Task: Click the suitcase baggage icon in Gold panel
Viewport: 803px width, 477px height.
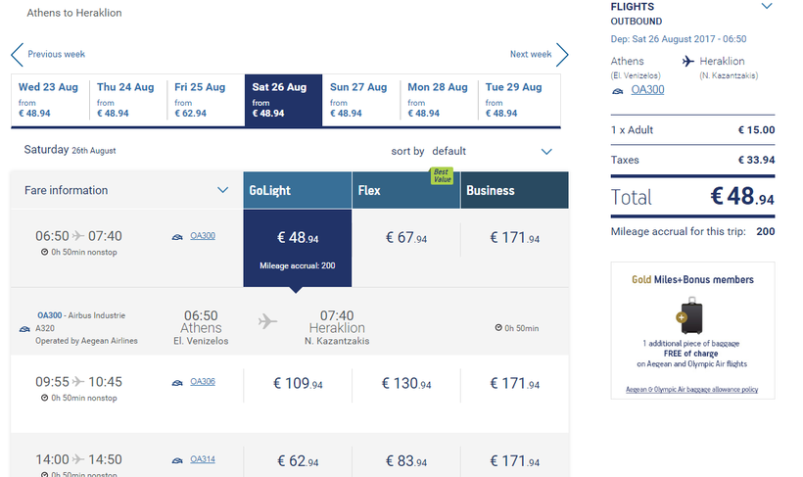Action: pyautogui.click(x=691, y=315)
